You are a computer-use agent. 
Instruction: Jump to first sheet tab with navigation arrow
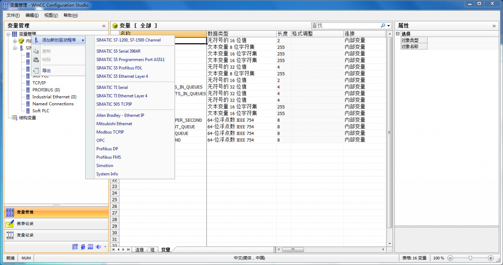coord(113,250)
